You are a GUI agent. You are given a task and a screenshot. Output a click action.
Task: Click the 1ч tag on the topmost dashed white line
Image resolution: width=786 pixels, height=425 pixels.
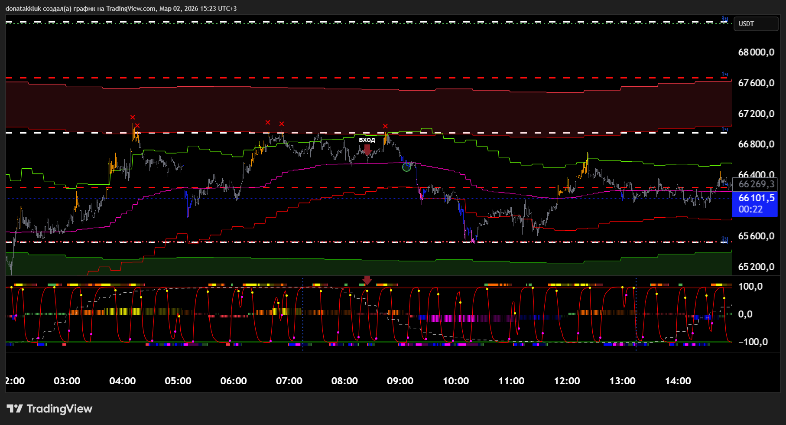coord(724,19)
